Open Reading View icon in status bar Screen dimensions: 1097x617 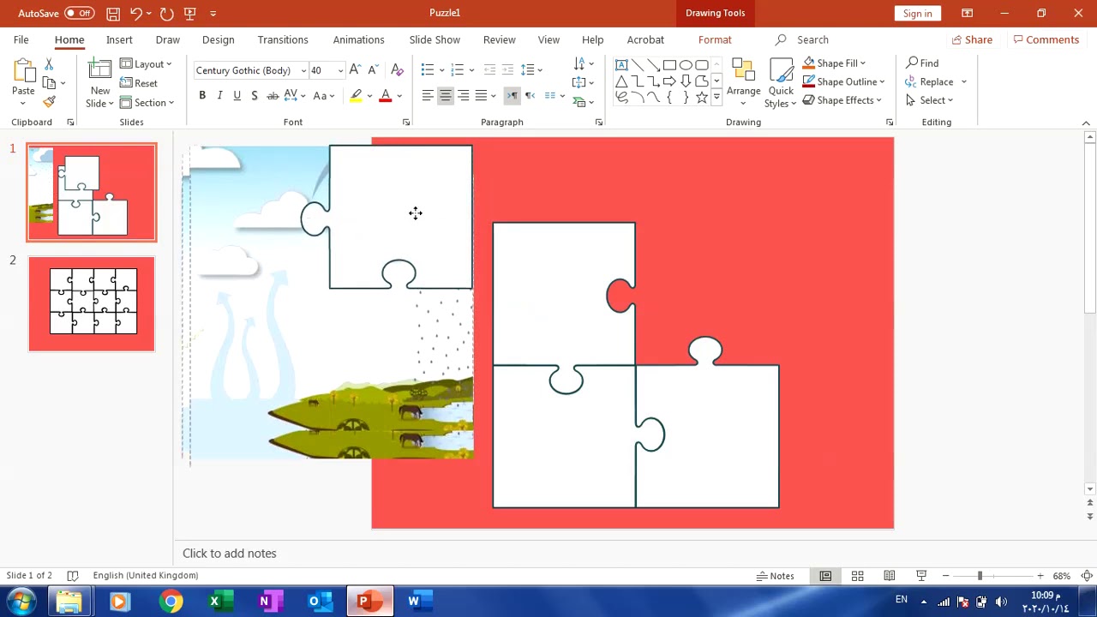tap(890, 576)
